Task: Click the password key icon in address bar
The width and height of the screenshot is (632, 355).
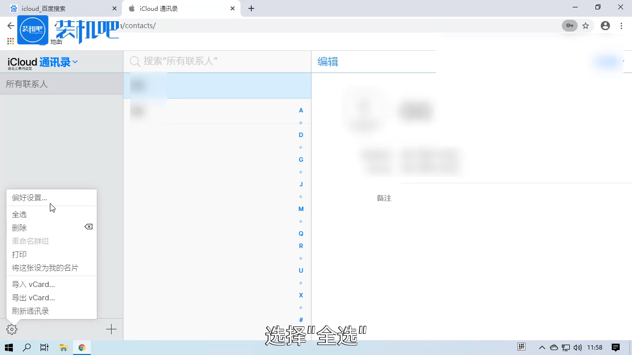Action: (x=569, y=26)
